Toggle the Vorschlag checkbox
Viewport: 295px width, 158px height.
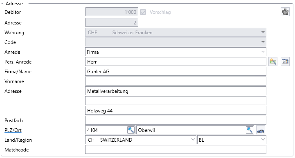(x=143, y=12)
